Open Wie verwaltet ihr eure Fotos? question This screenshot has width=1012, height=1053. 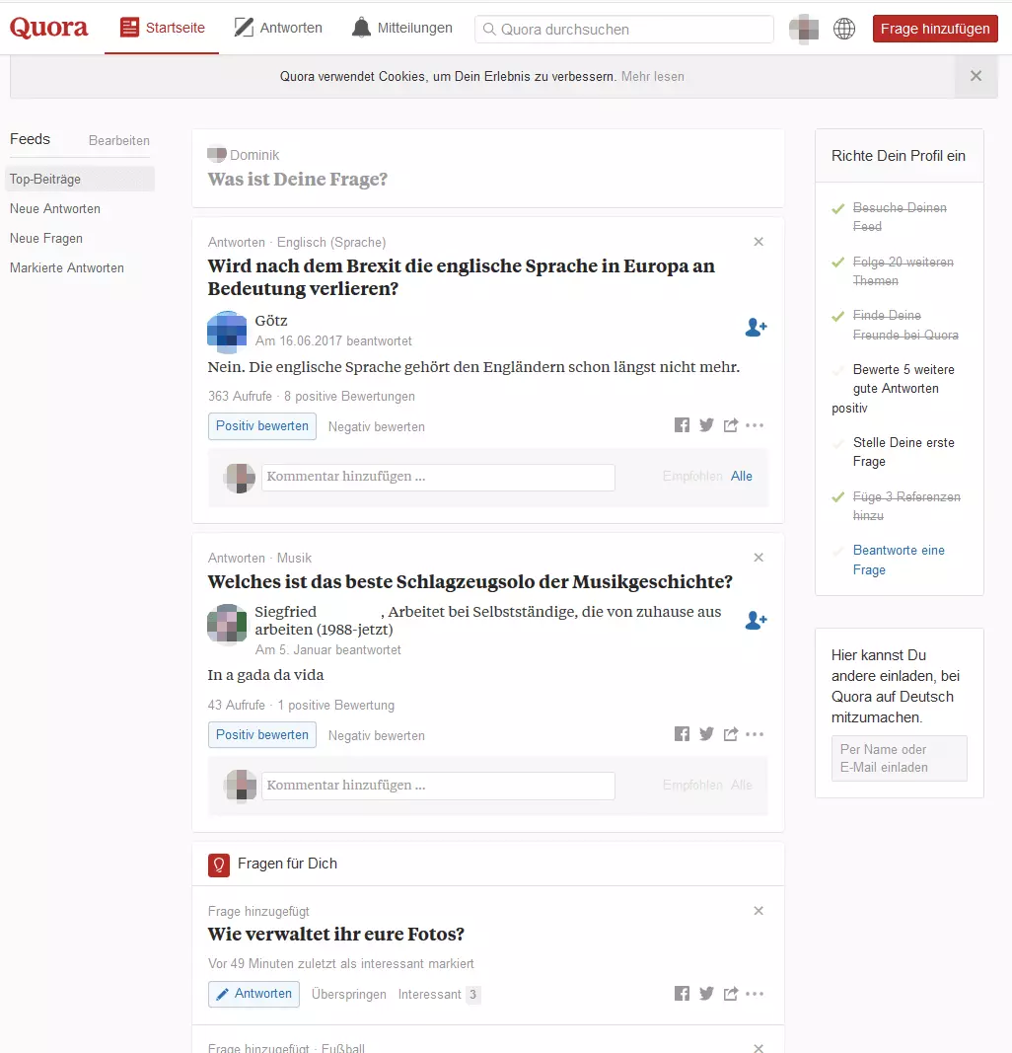[x=335, y=935]
